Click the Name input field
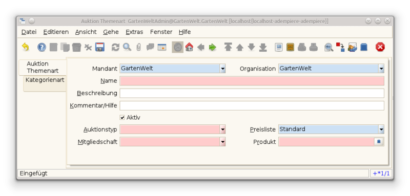The height and width of the screenshot is (196, 410). point(252,81)
